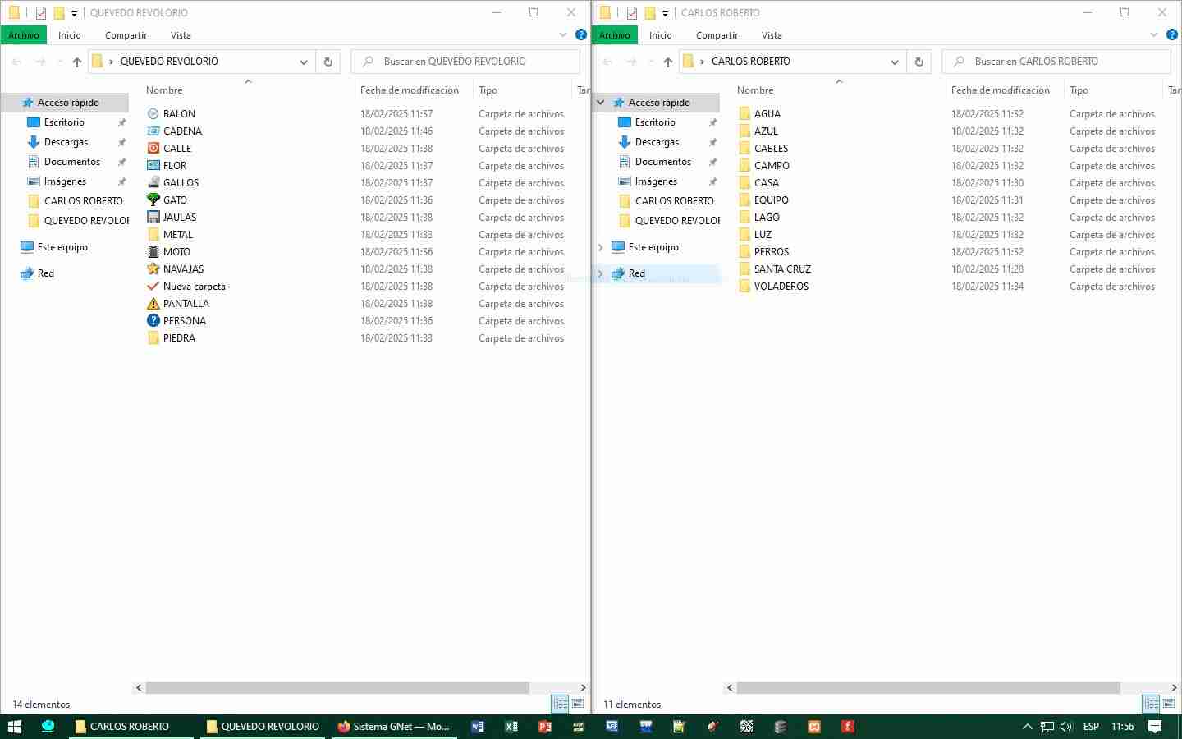The width and height of the screenshot is (1182, 739).
Task: Select the BALON folder icon in QUEVEDO REVOLORIO
Action: [153, 114]
